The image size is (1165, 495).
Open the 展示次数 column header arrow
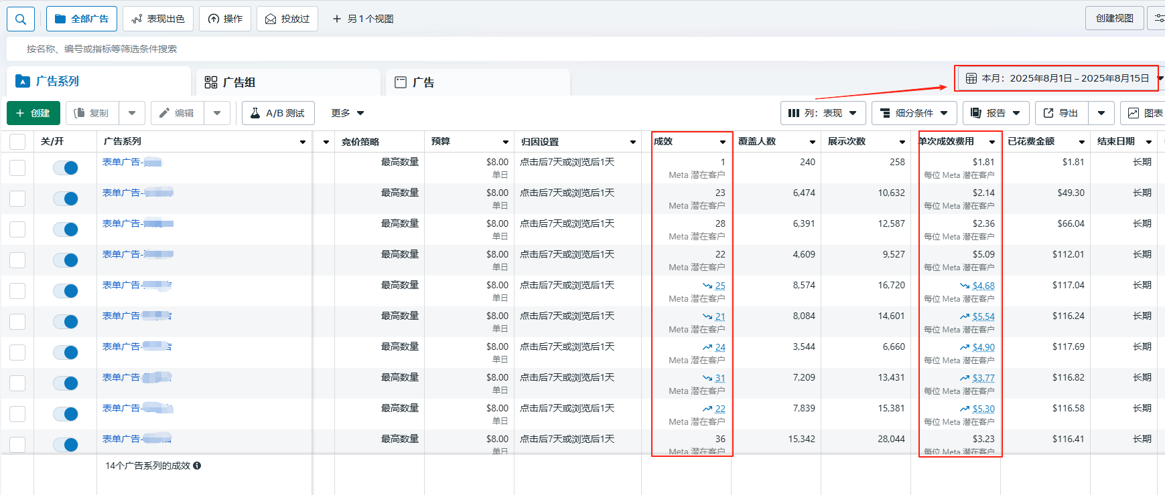coord(902,142)
